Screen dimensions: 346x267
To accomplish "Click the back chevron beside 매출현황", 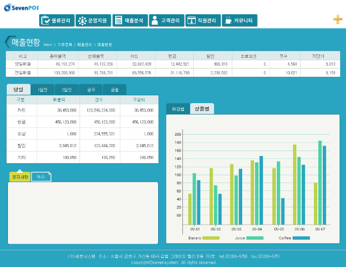I will pyautogui.click(x=7, y=42).
